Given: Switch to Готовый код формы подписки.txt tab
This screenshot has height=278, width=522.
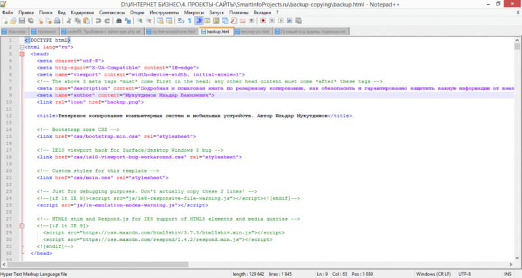Looking at the screenshot, I should click(x=311, y=31).
